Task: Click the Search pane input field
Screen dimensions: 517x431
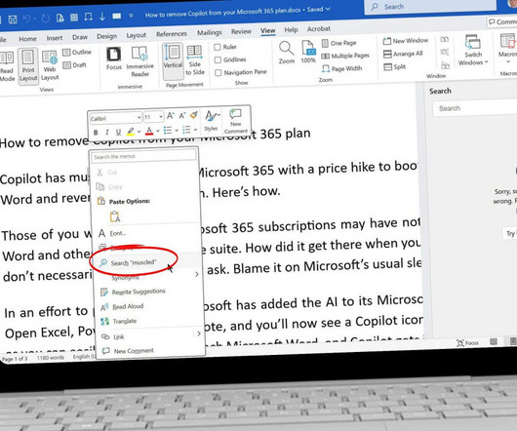Action: coord(475,108)
